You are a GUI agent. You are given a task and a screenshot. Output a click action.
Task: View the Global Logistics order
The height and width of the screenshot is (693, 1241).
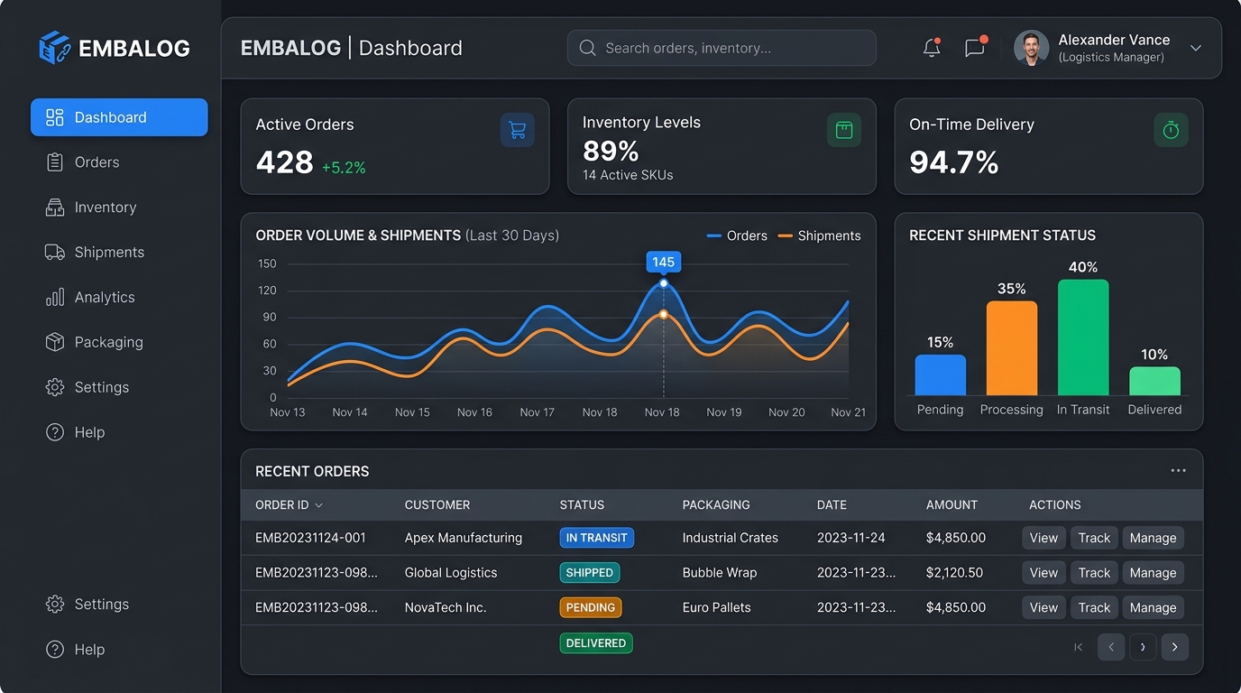tap(1043, 573)
